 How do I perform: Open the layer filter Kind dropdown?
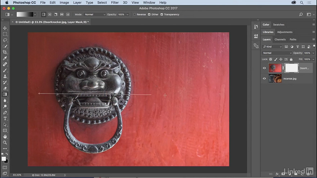click(x=272, y=47)
